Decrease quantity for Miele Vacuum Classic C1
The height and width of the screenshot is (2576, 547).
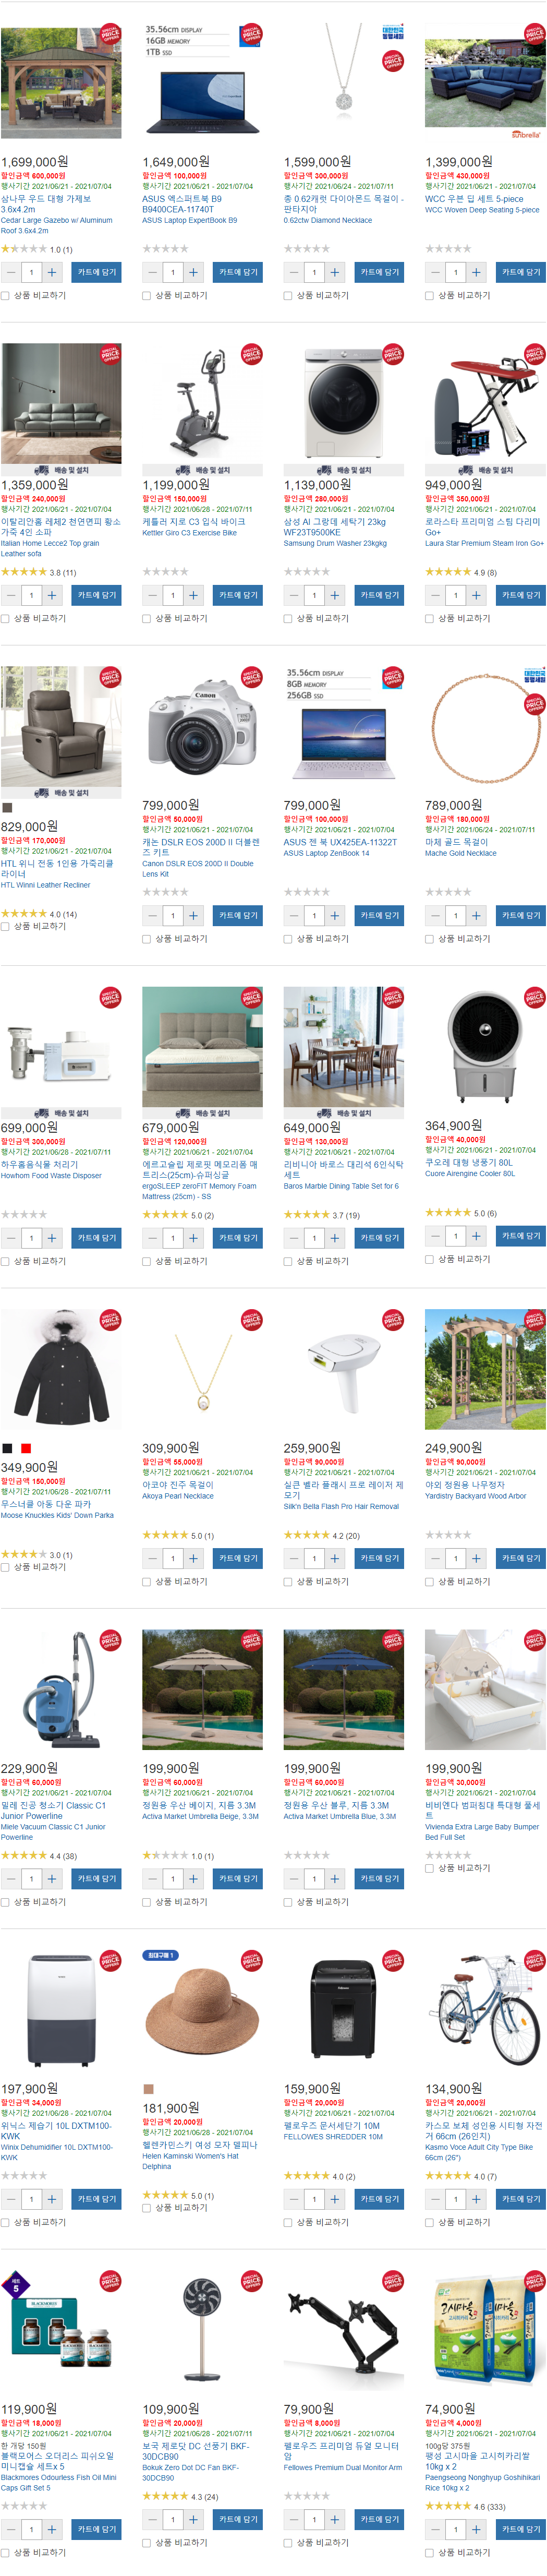click(11, 1879)
